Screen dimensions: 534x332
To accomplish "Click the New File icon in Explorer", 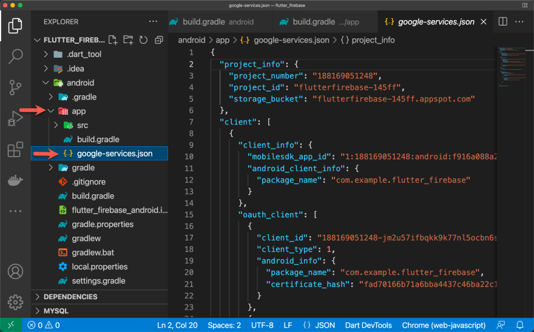I will coord(113,40).
